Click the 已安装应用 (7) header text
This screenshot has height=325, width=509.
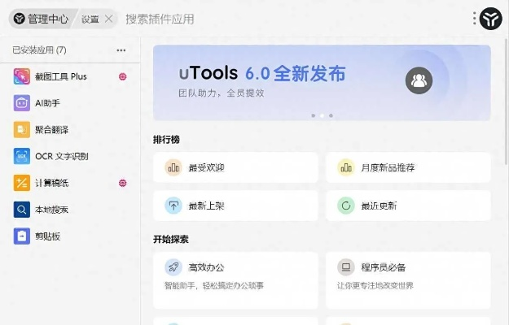pyautogui.click(x=39, y=50)
